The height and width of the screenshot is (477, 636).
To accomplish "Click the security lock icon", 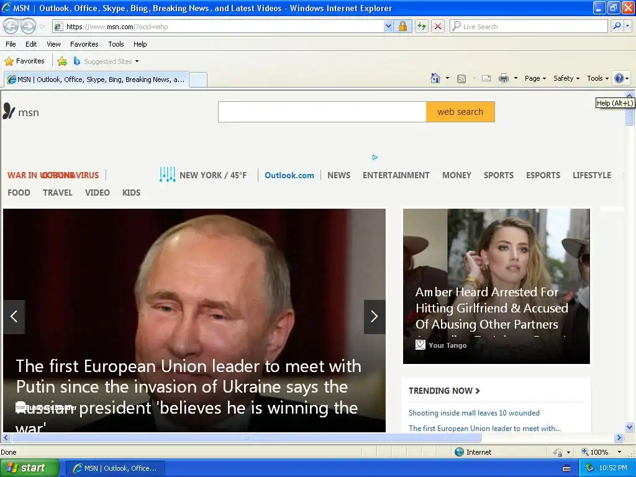I will tap(402, 27).
